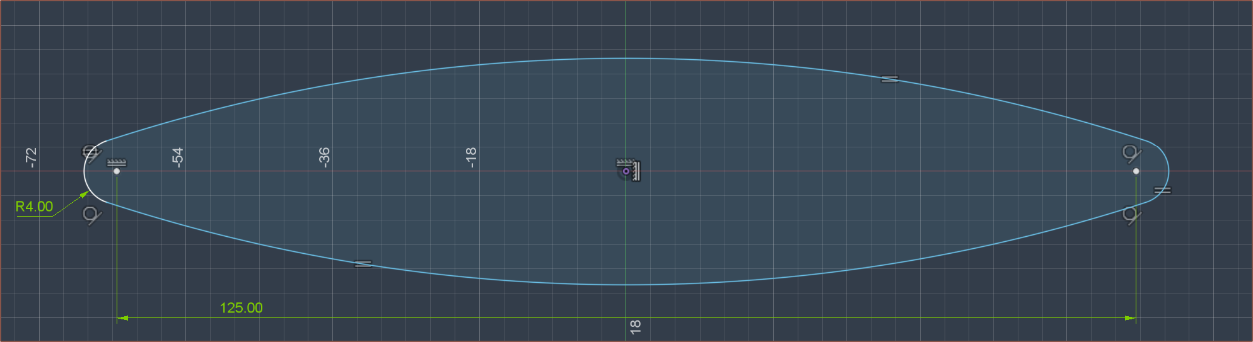Select the 125.00 length dimension
This screenshot has height=342, width=1253.
coord(241,308)
